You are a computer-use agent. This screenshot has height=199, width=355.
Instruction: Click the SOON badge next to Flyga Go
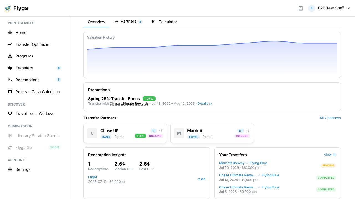point(54,148)
